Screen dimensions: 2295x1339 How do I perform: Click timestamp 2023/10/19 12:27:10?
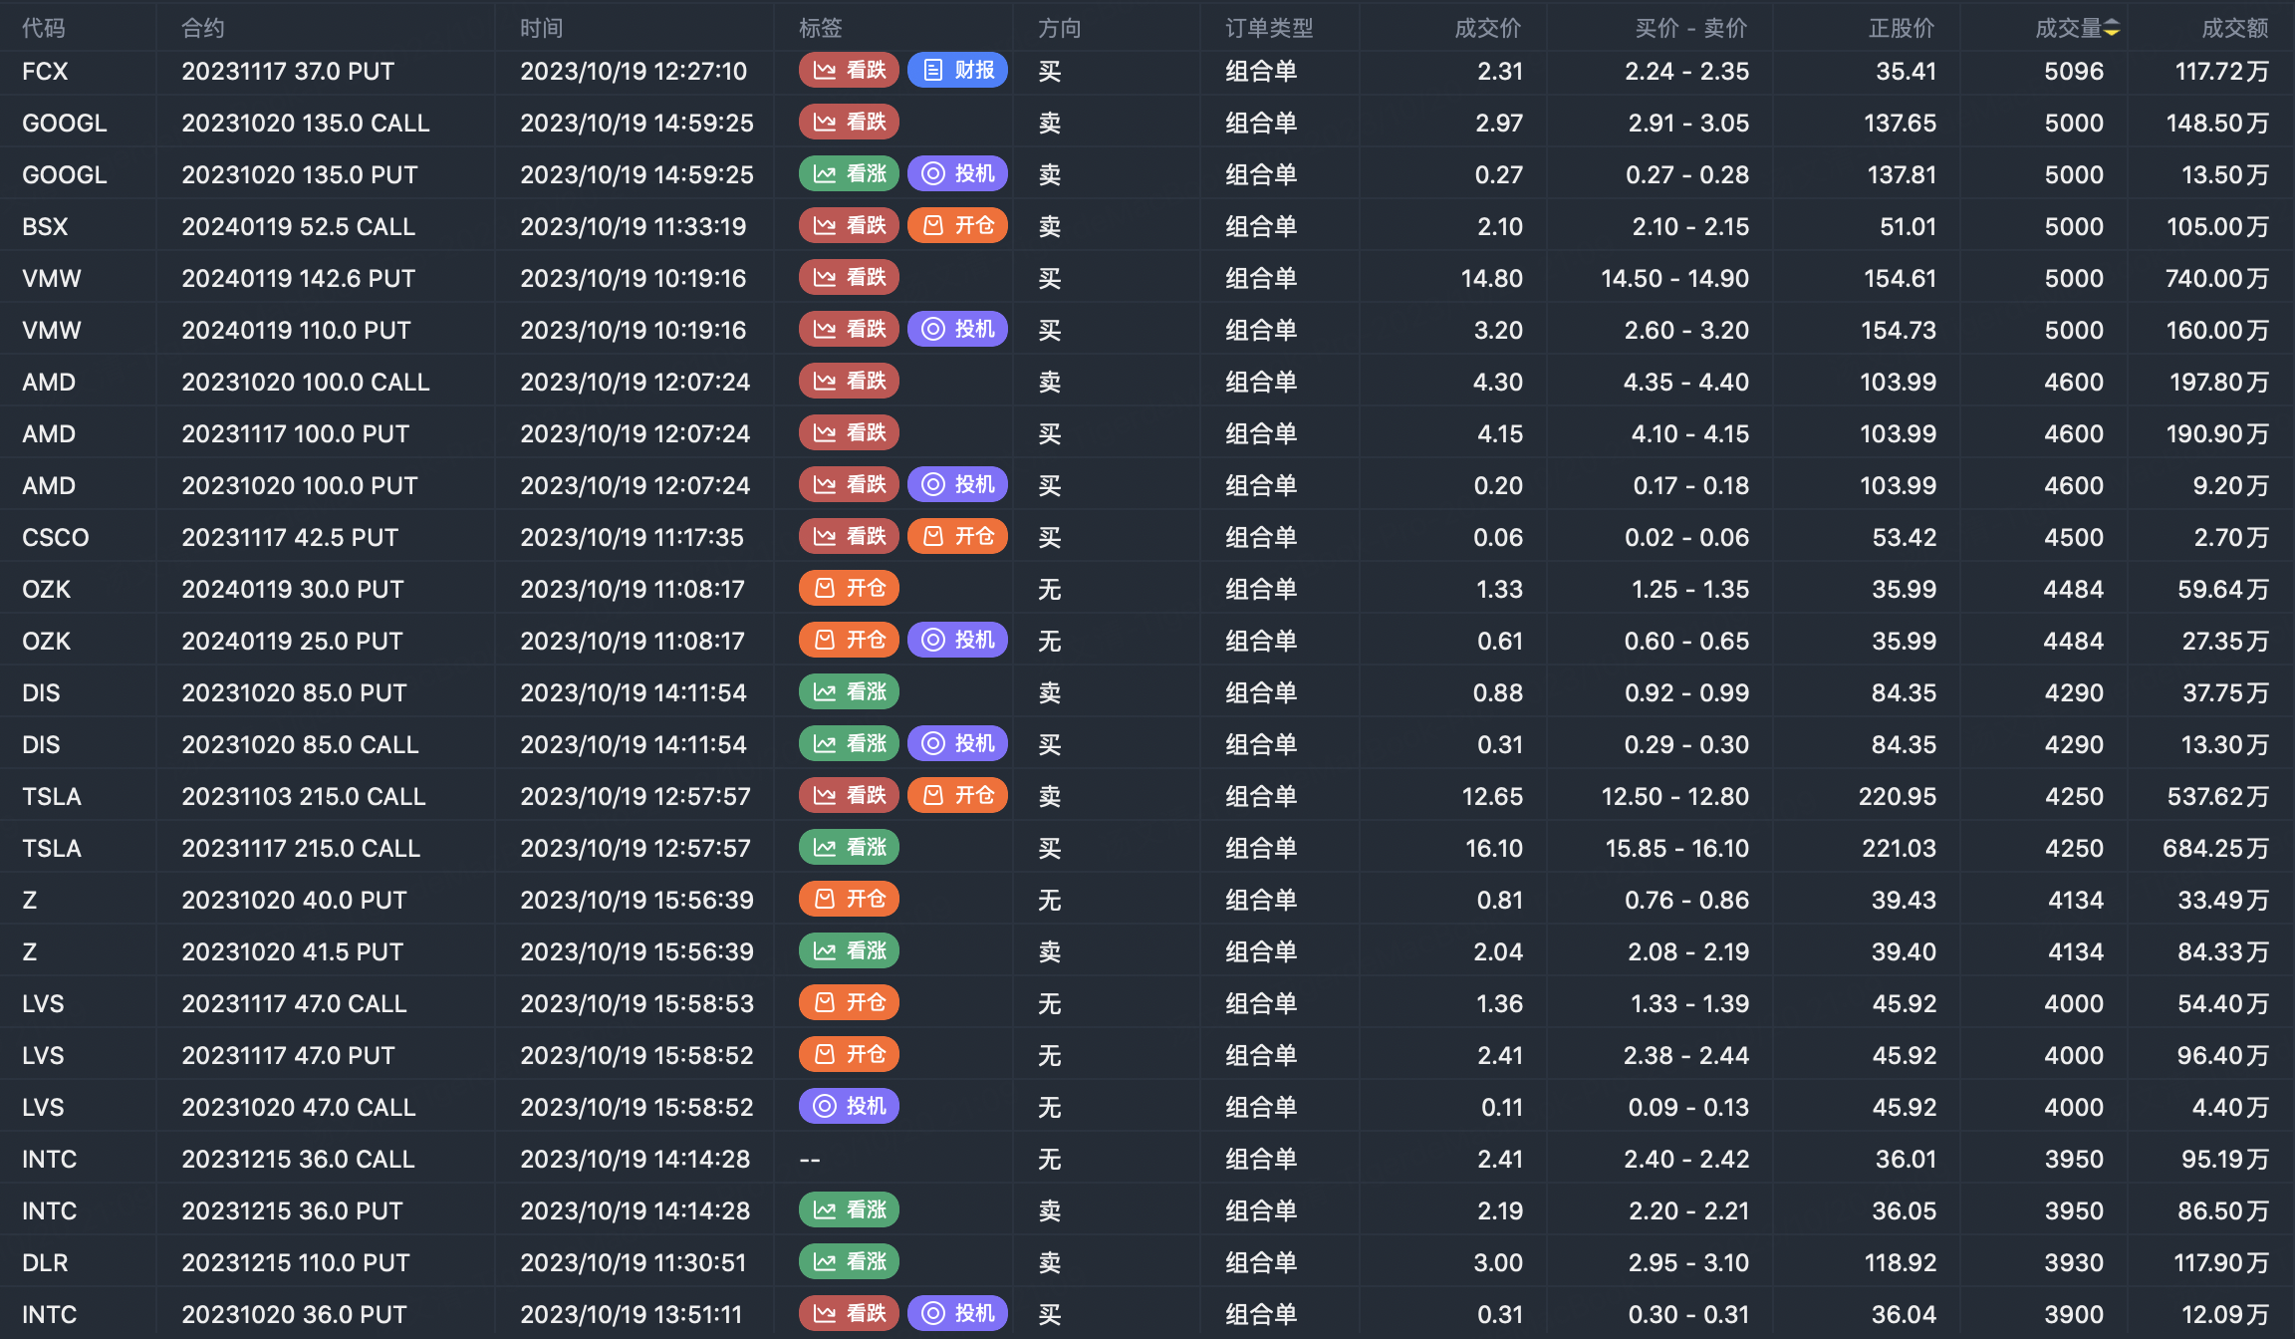(x=634, y=72)
